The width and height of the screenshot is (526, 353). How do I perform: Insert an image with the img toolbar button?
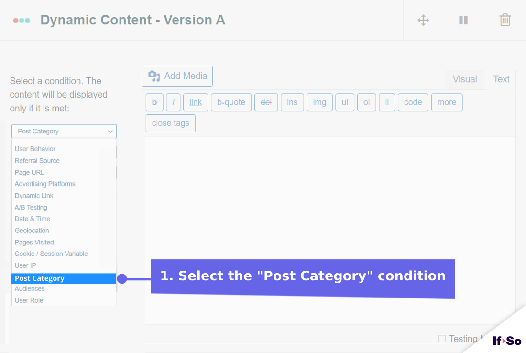(319, 102)
